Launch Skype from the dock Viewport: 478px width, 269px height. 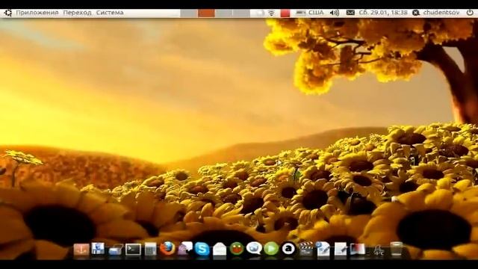tap(202, 249)
